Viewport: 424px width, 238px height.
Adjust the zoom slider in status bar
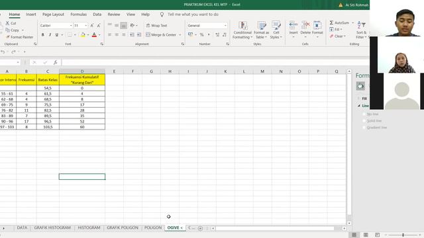tap(403, 235)
